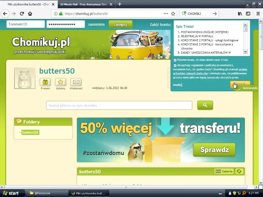Toggle the sidebar view icon
This screenshot has height=197, width=263.
point(248,14)
